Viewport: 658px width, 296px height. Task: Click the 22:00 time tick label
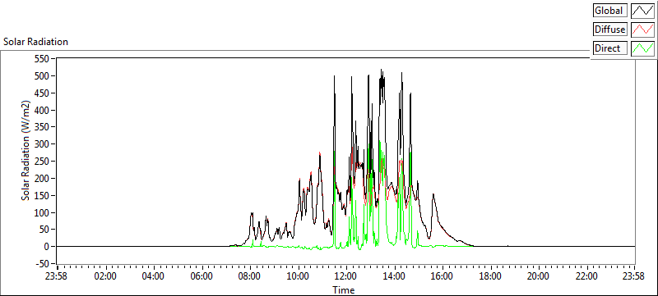(586, 276)
